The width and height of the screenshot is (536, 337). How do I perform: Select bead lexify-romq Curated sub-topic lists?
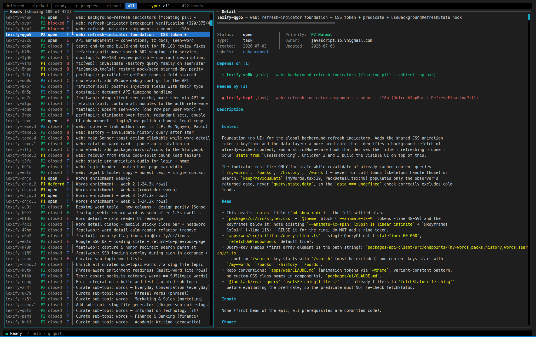(x=108, y=259)
